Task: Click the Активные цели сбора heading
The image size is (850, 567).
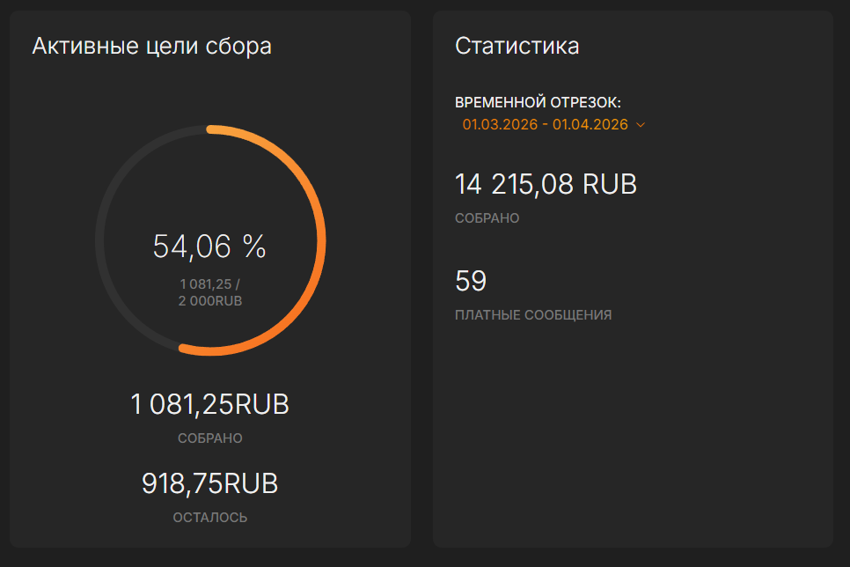Action: coord(151,46)
